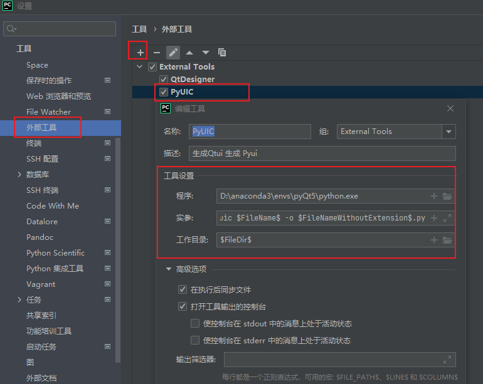Add a new external tool
The image size is (483, 384).
(140, 53)
